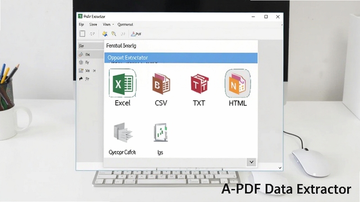The image size is (360, 202).
Task: Open the 'Sleve' menu
Action: [93, 24]
